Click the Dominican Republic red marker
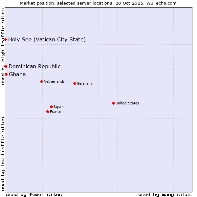The width and height of the screenshot is (197, 197). [x=6, y=66]
